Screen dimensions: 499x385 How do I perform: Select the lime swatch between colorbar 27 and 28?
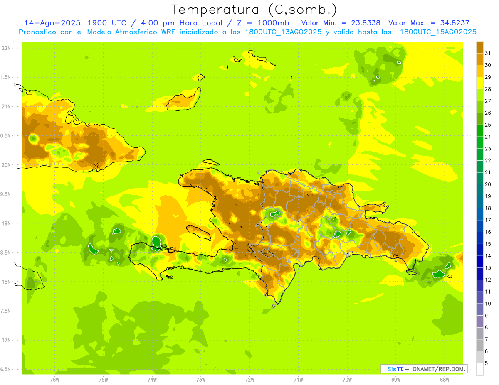(x=479, y=95)
